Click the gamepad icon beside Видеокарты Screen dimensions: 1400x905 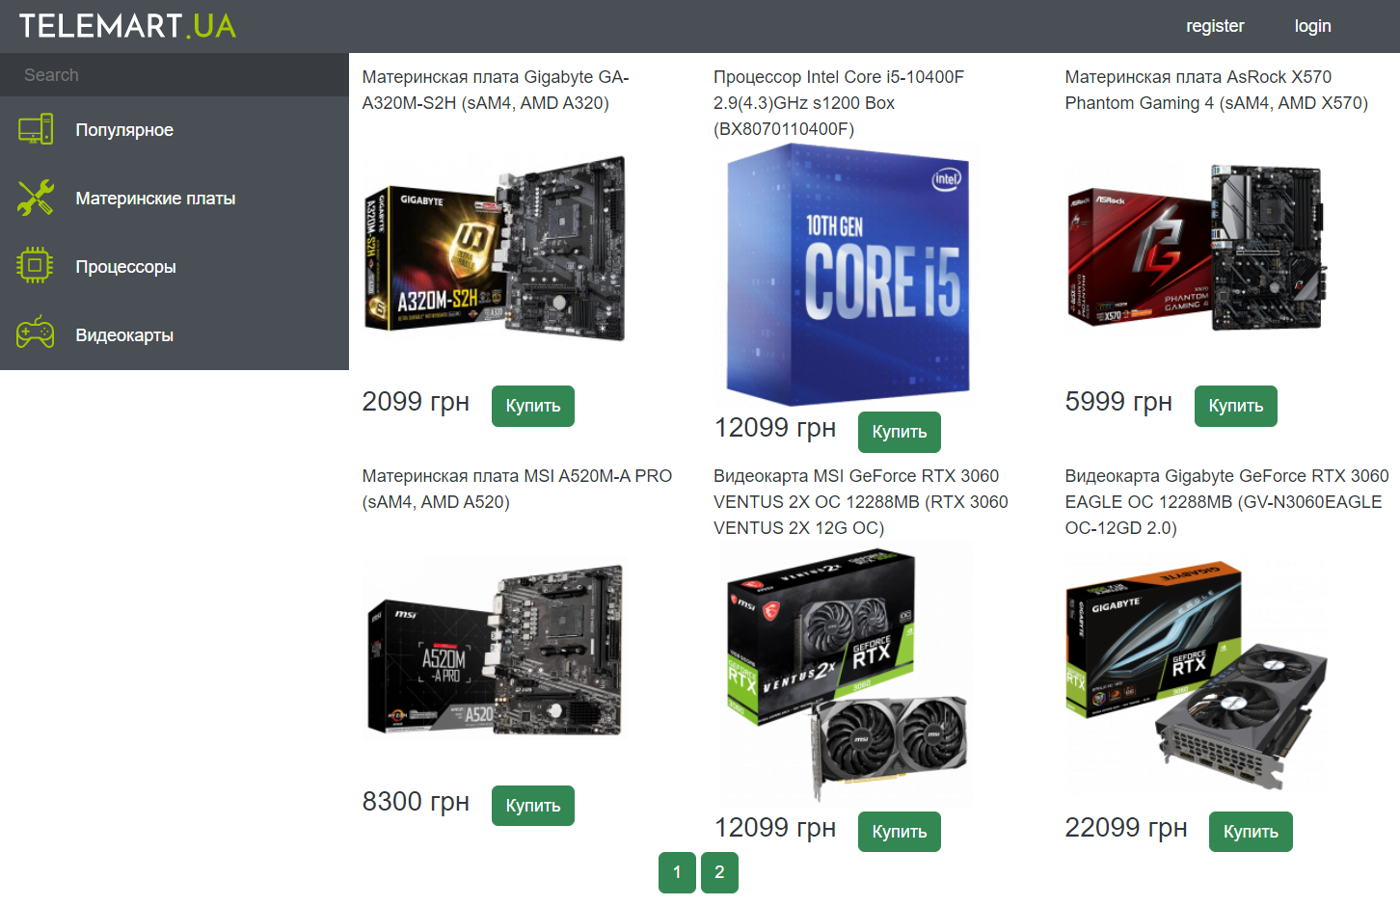(x=36, y=333)
